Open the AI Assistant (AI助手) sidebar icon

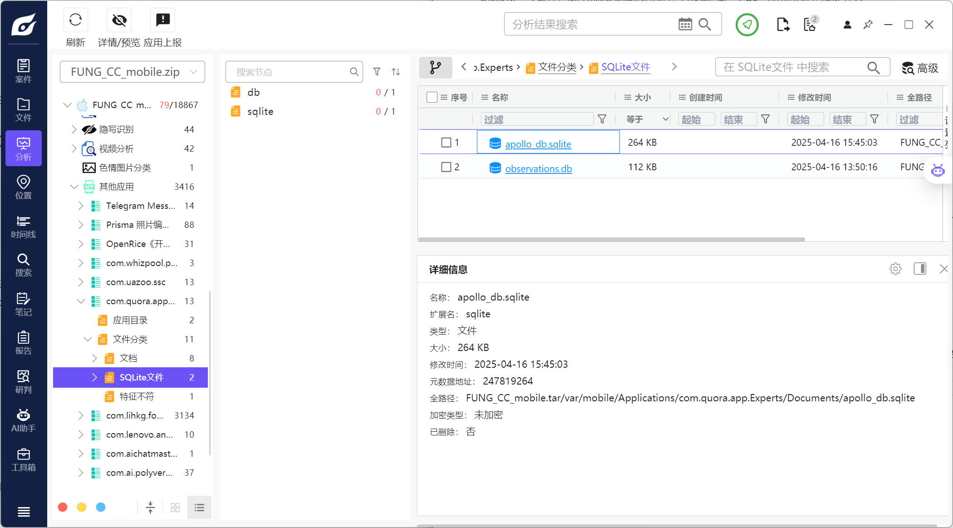click(x=23, y=420)
